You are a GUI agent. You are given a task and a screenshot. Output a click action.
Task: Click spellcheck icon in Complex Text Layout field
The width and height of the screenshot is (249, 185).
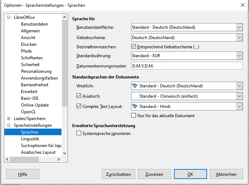(x=135, y=106)
